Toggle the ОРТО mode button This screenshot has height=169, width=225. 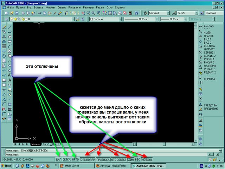click(75, 159)
